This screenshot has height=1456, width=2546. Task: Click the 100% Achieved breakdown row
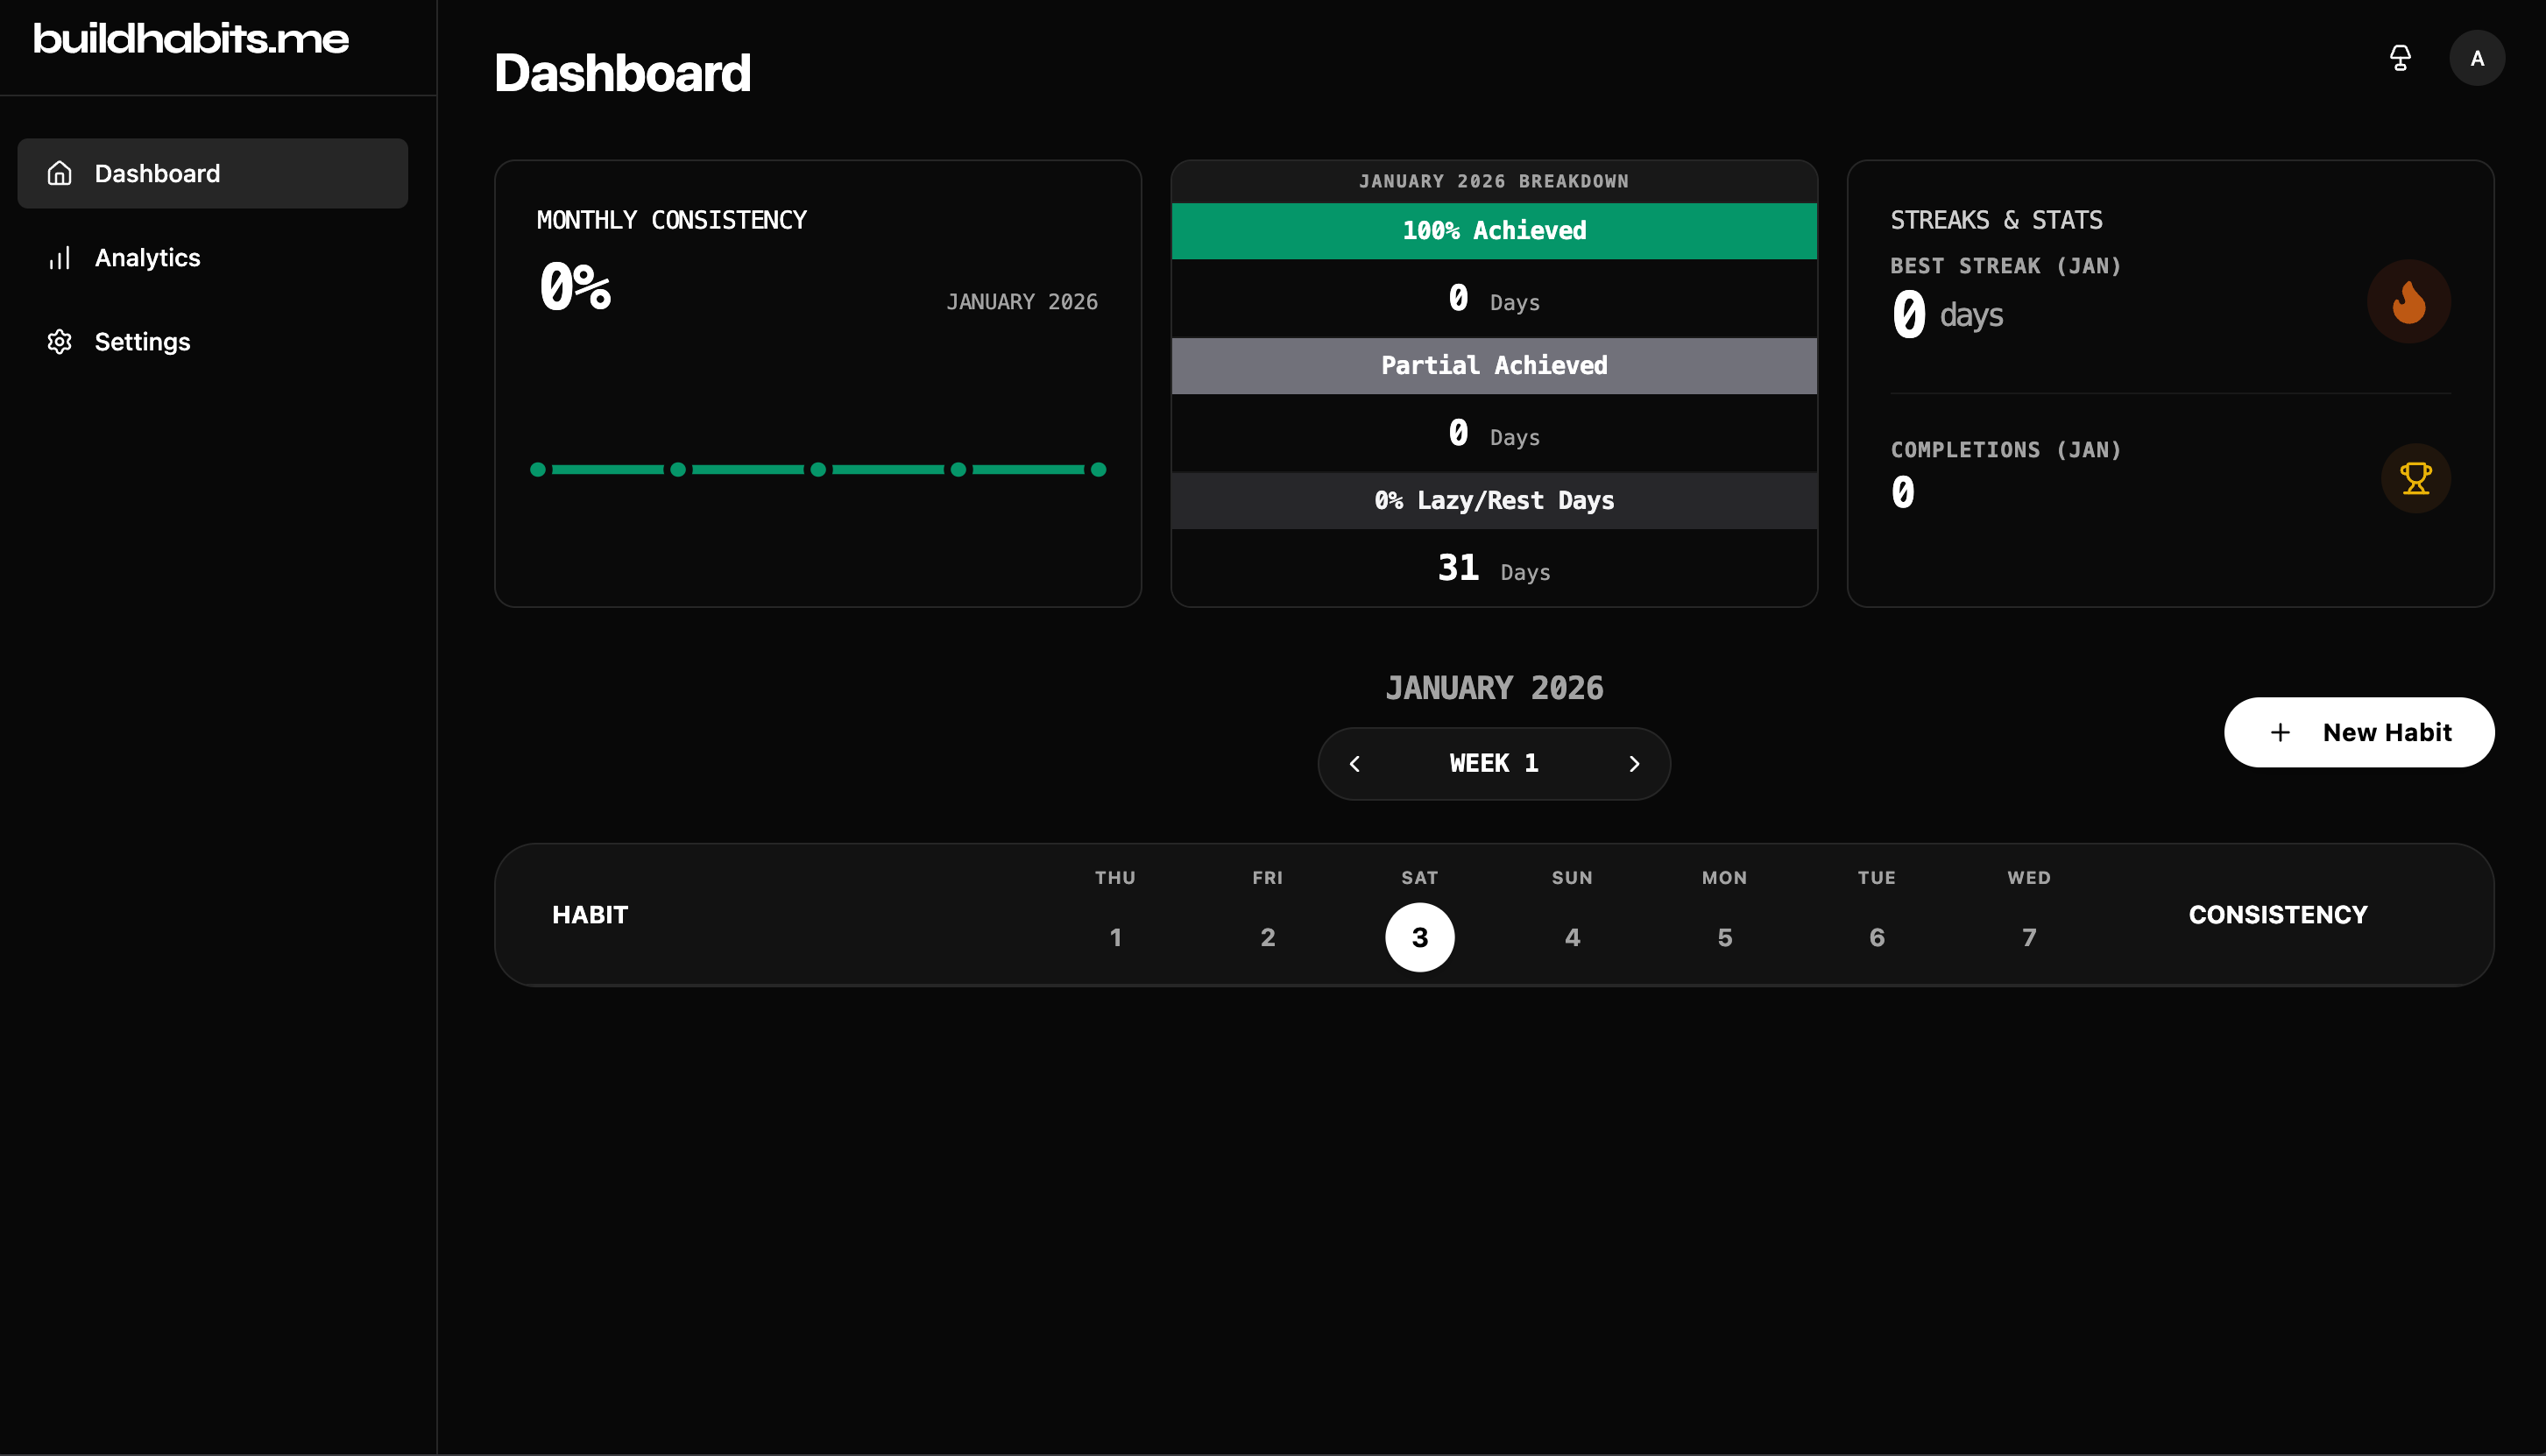(1492, 230)
